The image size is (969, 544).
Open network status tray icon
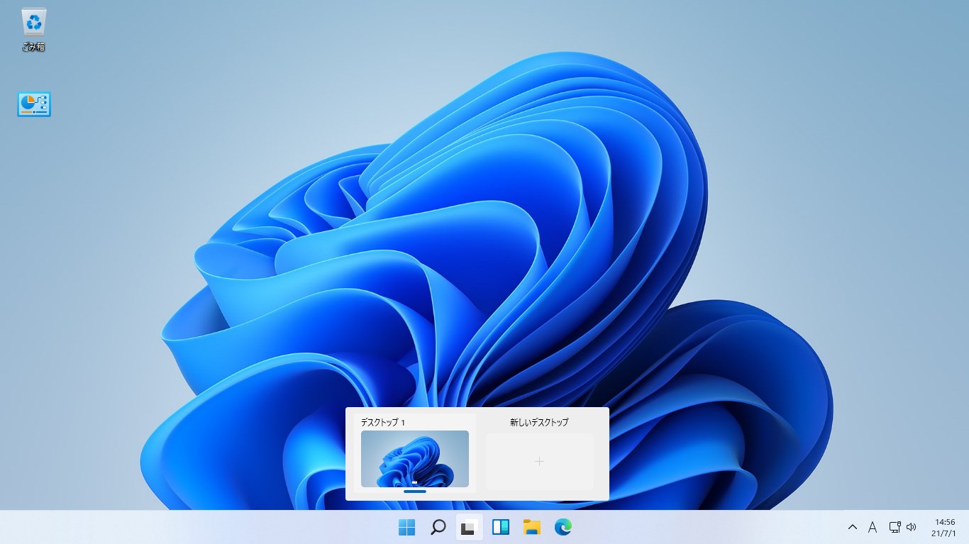tap(895, 527)
